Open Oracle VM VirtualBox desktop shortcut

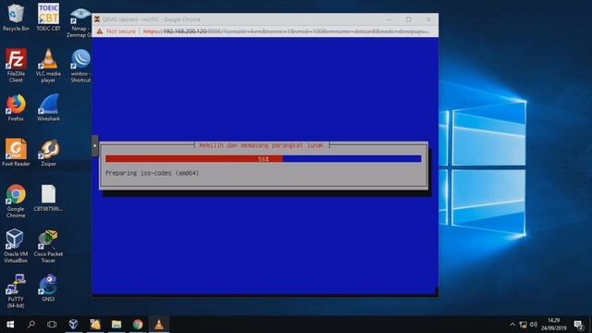pos(16,246)
